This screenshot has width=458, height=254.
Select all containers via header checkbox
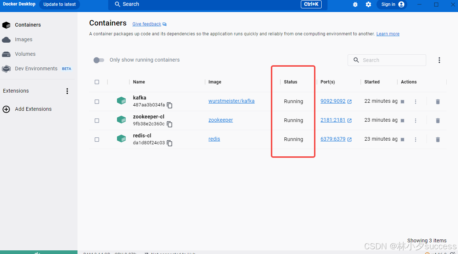click(97, 82)
